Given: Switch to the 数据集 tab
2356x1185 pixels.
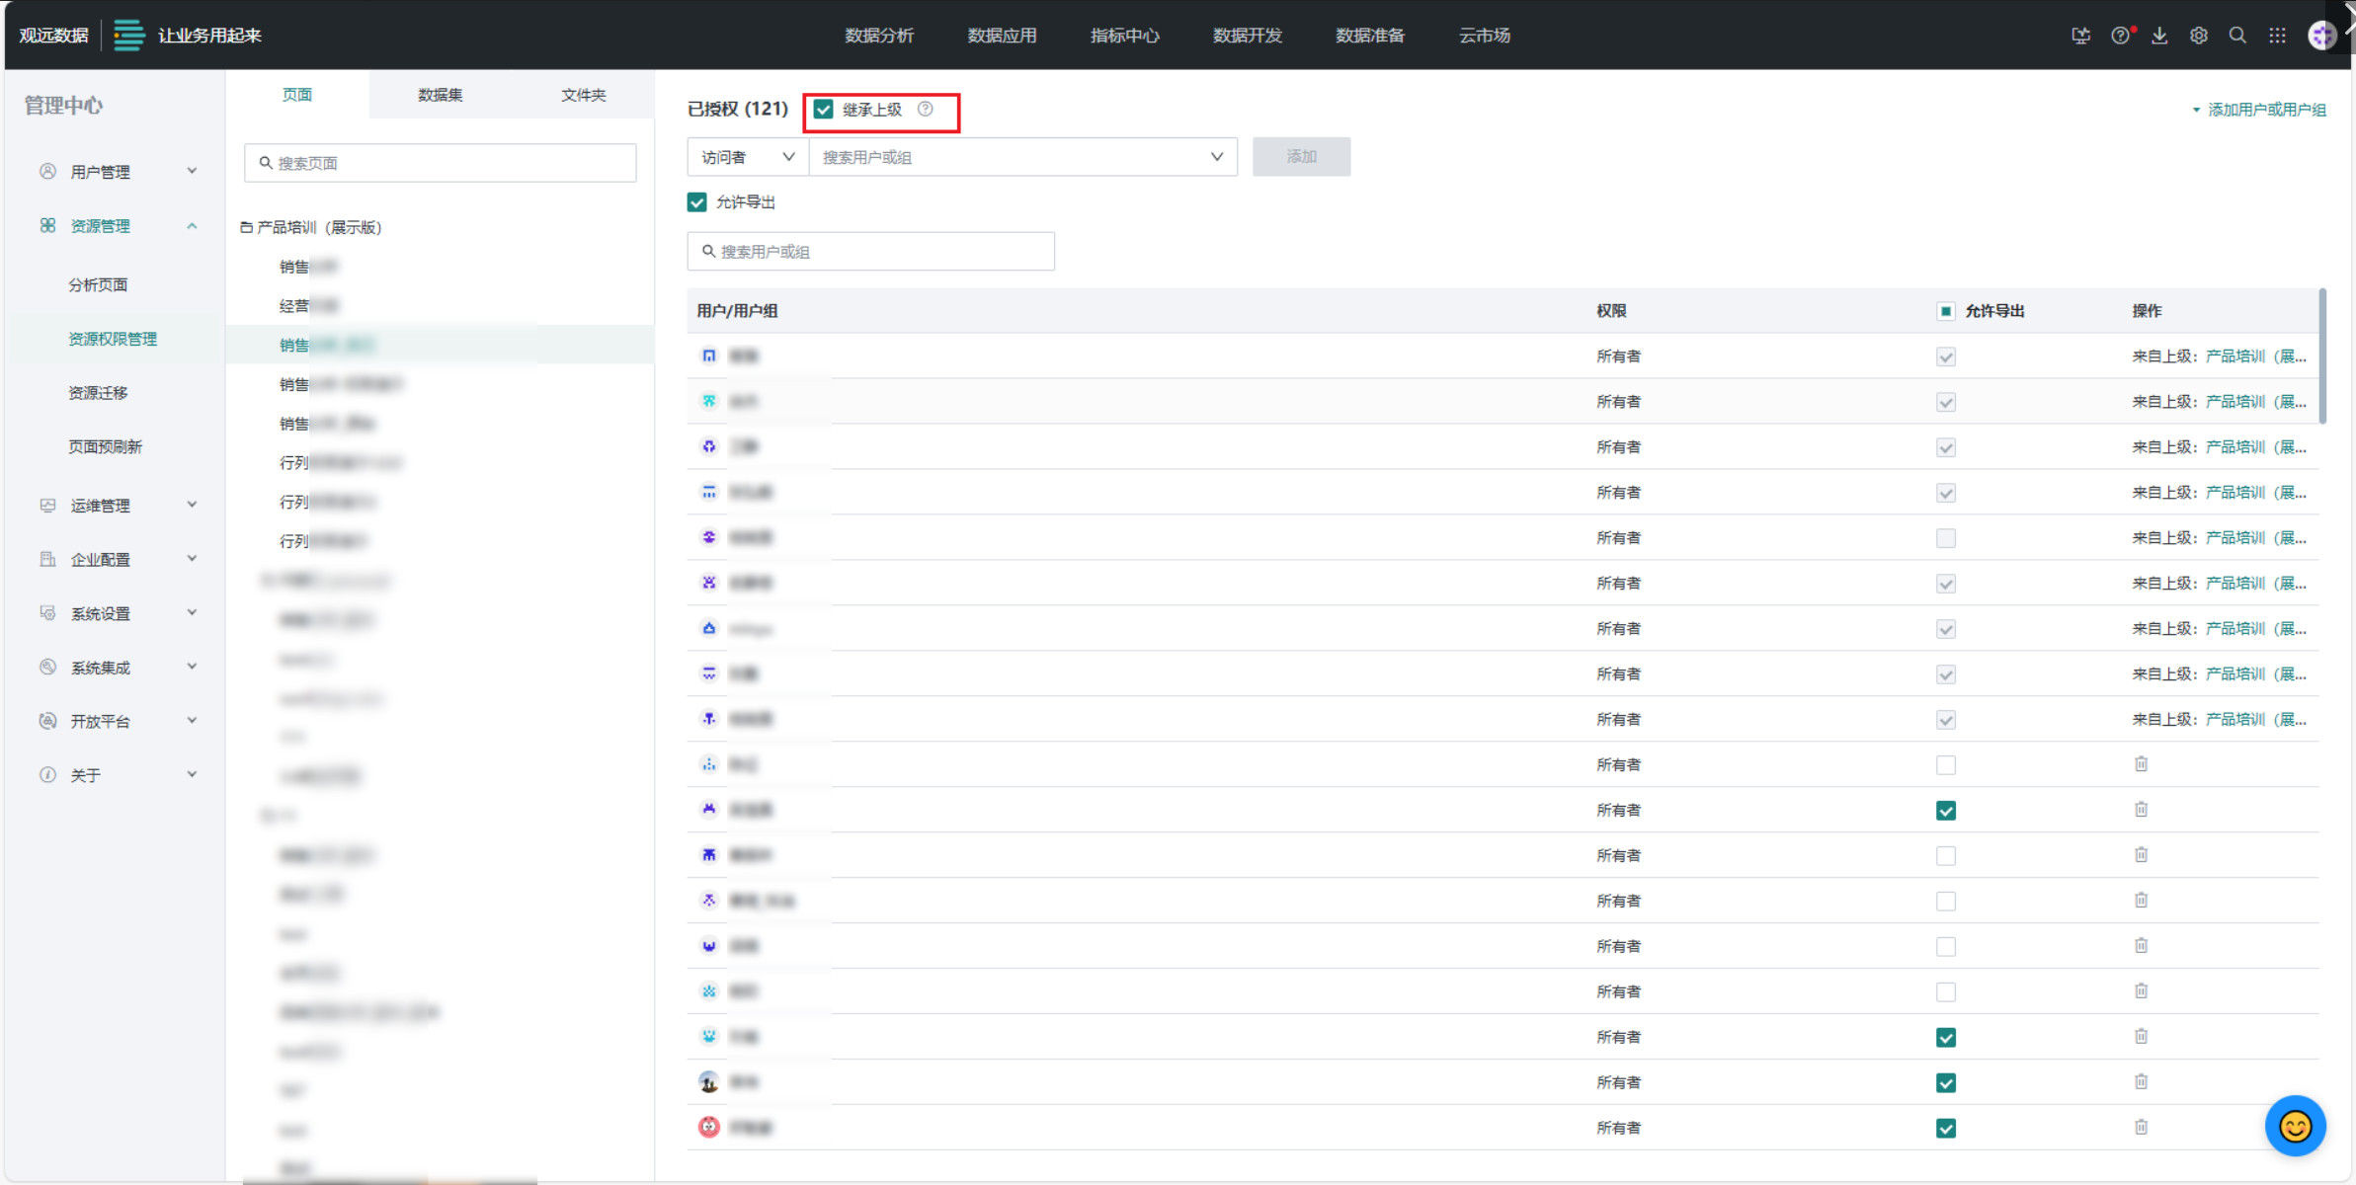Looking at the screenshot, I should click(440, 95).
